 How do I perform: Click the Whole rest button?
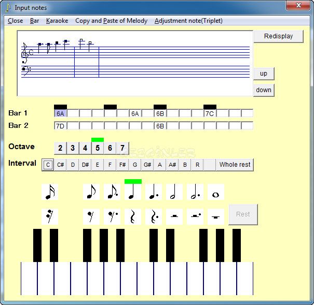pyautogui.click(x=235, y=165)
